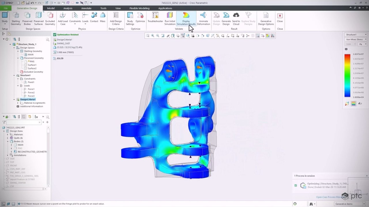Click the Generate Design icon

(226, 19)
